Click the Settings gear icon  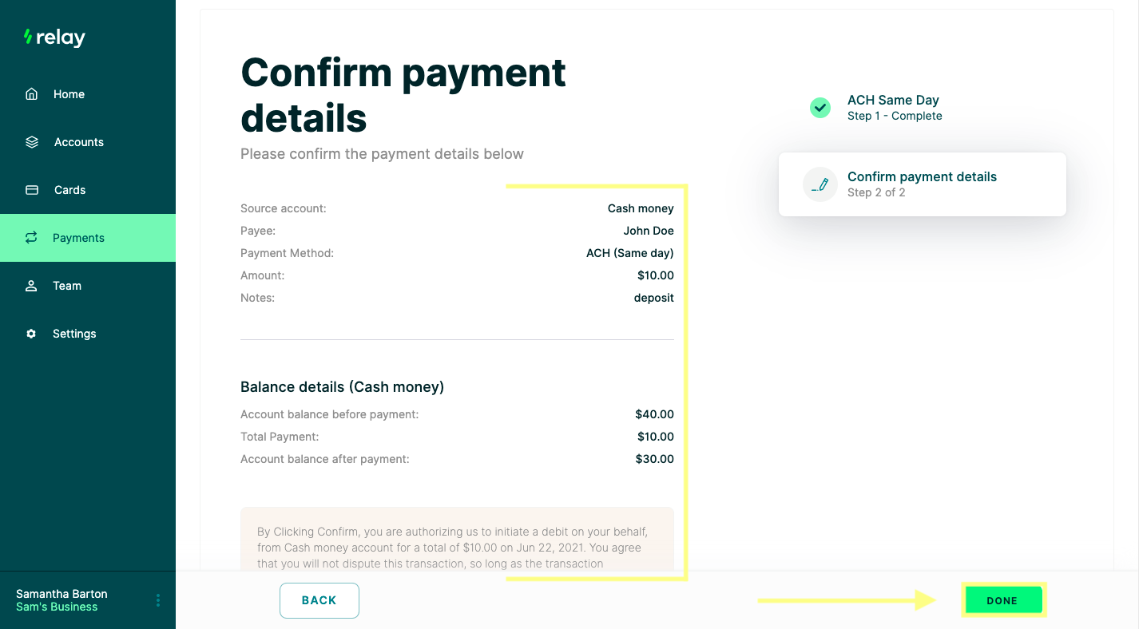pyautogui.click(x=31, y=334)
